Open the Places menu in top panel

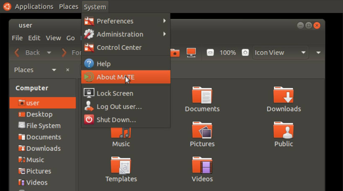coord(69,7)
